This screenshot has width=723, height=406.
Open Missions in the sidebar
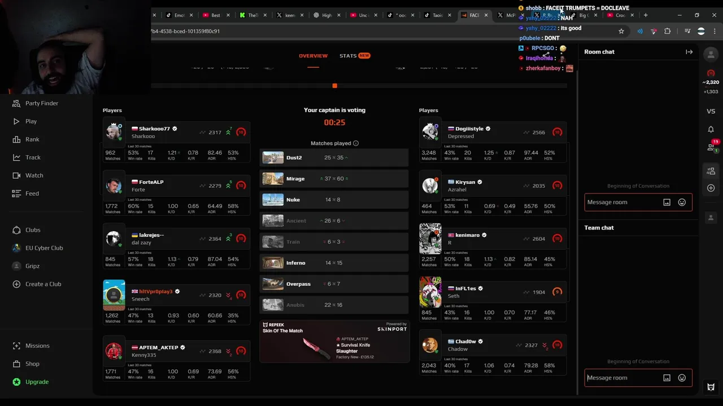coord(37,346)
